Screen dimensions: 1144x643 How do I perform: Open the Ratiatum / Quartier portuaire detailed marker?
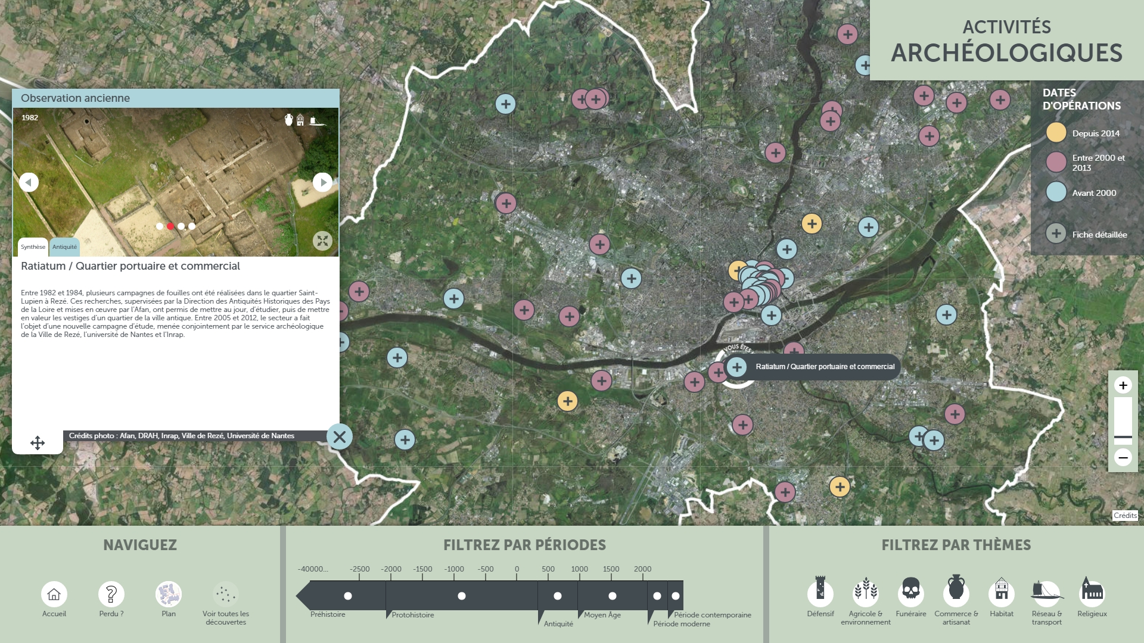coord(737,367)
